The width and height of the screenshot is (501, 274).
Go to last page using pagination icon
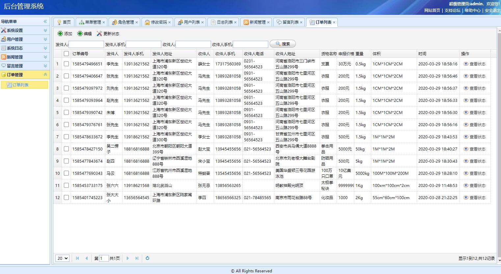point(137,258)
